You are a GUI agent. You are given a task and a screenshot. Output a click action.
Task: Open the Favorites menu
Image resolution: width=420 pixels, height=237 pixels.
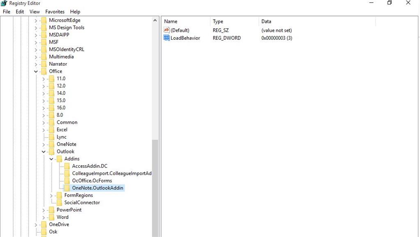[x=55, y=12]
